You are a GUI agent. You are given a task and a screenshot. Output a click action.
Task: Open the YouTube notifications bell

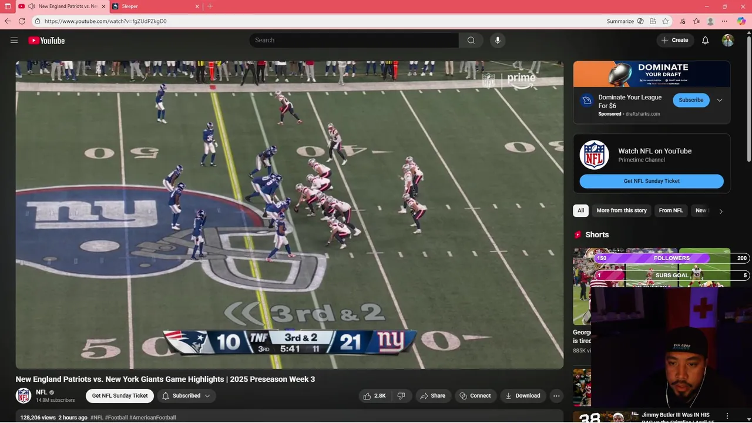[706, 40]
